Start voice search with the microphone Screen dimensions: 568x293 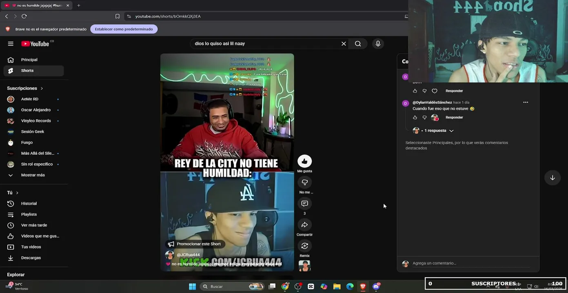point(378,44)
